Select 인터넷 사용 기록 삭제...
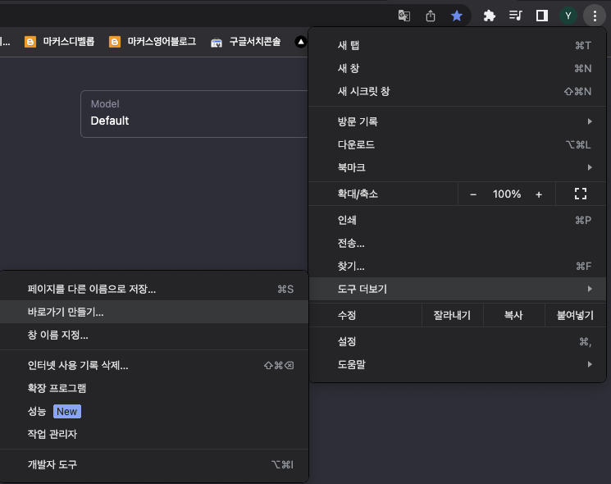Image resolution: width=611 pixels, height=484 pixels. coord(154,366)
